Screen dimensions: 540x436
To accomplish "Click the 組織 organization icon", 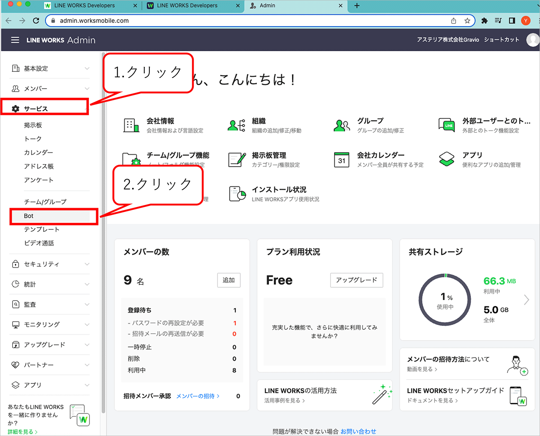I will point(237,125).
